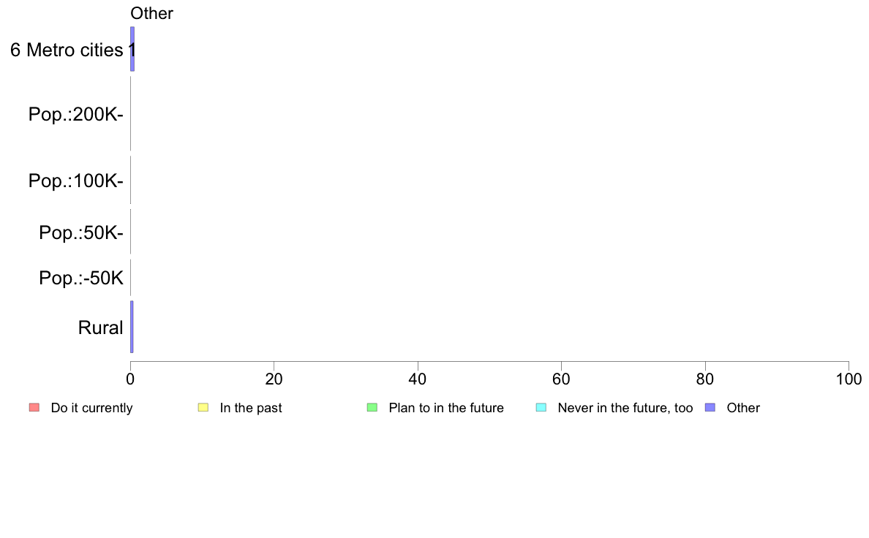Viewport: 869px width, 538px height.
Task: Click the 'Do it currently' legend text
Action: [x=91, y=408]
